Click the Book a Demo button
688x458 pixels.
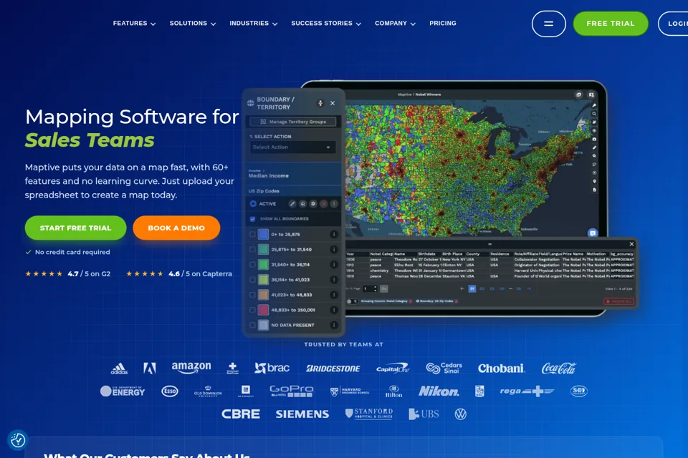[x=176, y=228]
